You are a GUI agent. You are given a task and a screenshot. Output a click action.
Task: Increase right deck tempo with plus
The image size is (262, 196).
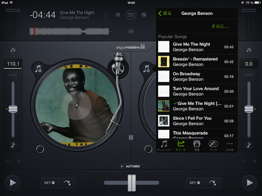coord(255,161)
